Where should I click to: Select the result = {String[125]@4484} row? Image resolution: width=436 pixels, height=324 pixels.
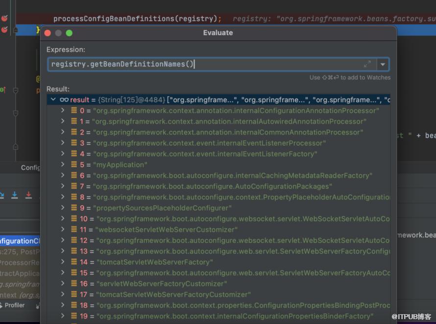[218, 100]
